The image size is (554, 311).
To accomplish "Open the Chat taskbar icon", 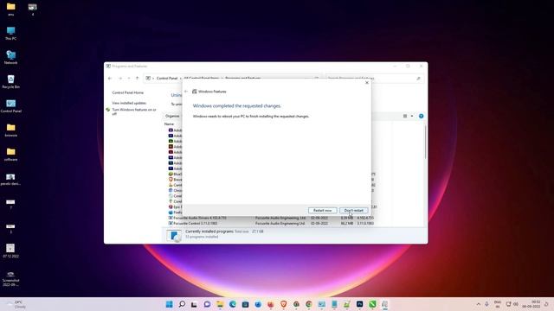I will point(207,304).
